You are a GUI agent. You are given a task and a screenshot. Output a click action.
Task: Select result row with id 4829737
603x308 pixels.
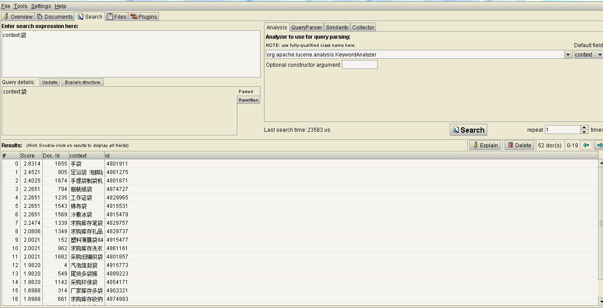pos(299,231)
